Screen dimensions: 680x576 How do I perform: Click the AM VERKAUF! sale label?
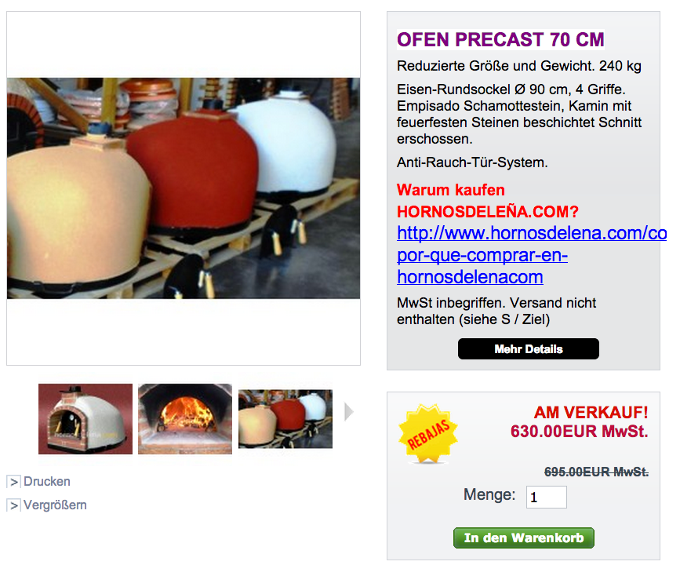pyautogui.click(x=591, y=412)
